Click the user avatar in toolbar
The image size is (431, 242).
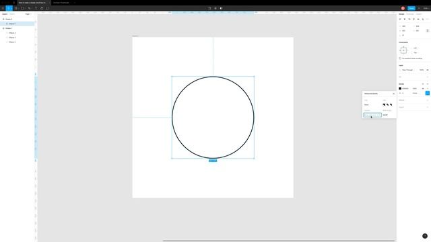403,8
